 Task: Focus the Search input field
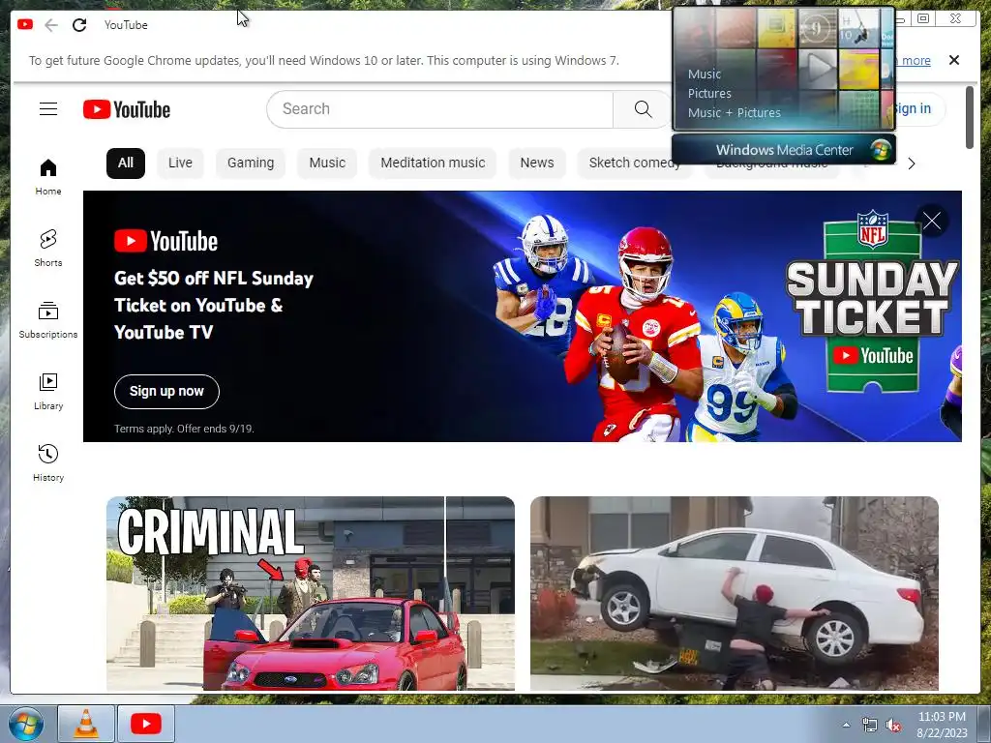coord(440,109)
